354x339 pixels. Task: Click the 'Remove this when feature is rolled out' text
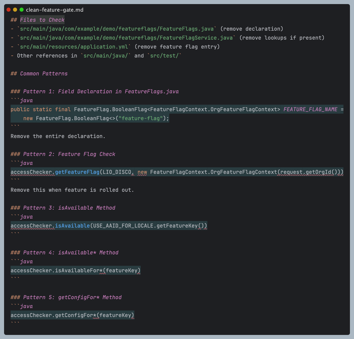point(72,190)
